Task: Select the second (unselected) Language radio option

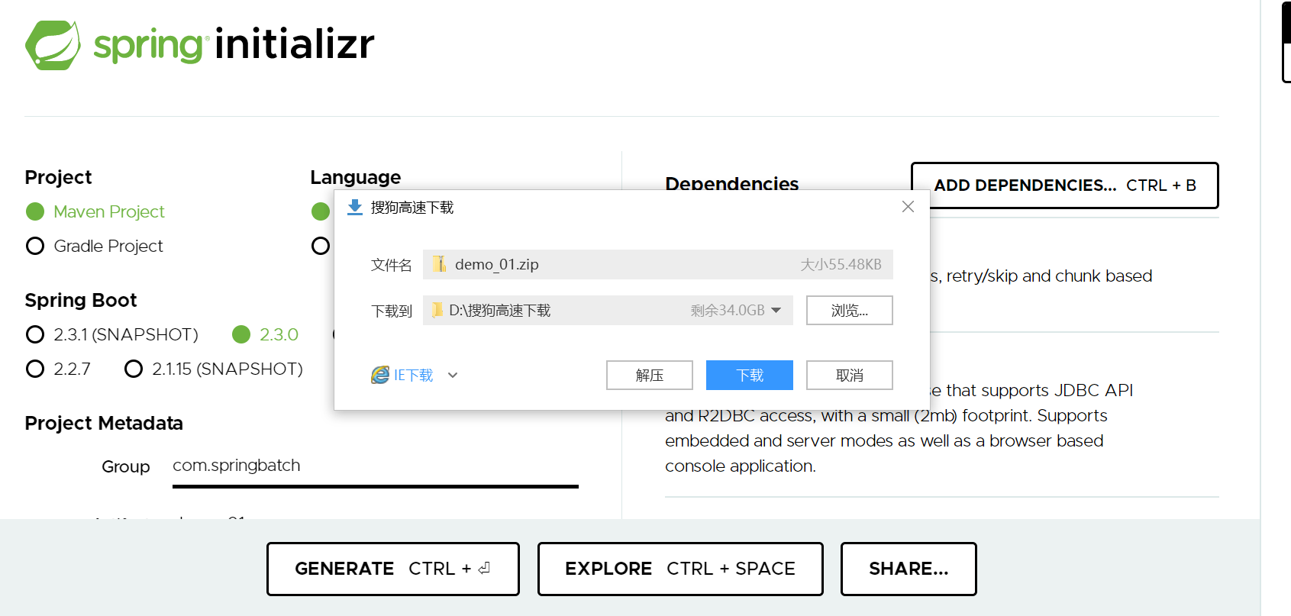Action: click(321, 246)
